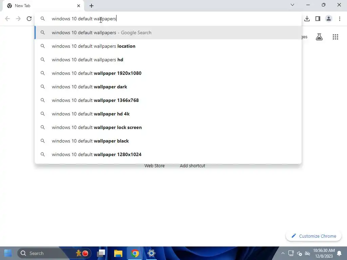The height and width of the screenshot is (260, 347).
Task: Select suggestion 'windows 10 default wallpaper 1366x768'
Action: [168, 100]
